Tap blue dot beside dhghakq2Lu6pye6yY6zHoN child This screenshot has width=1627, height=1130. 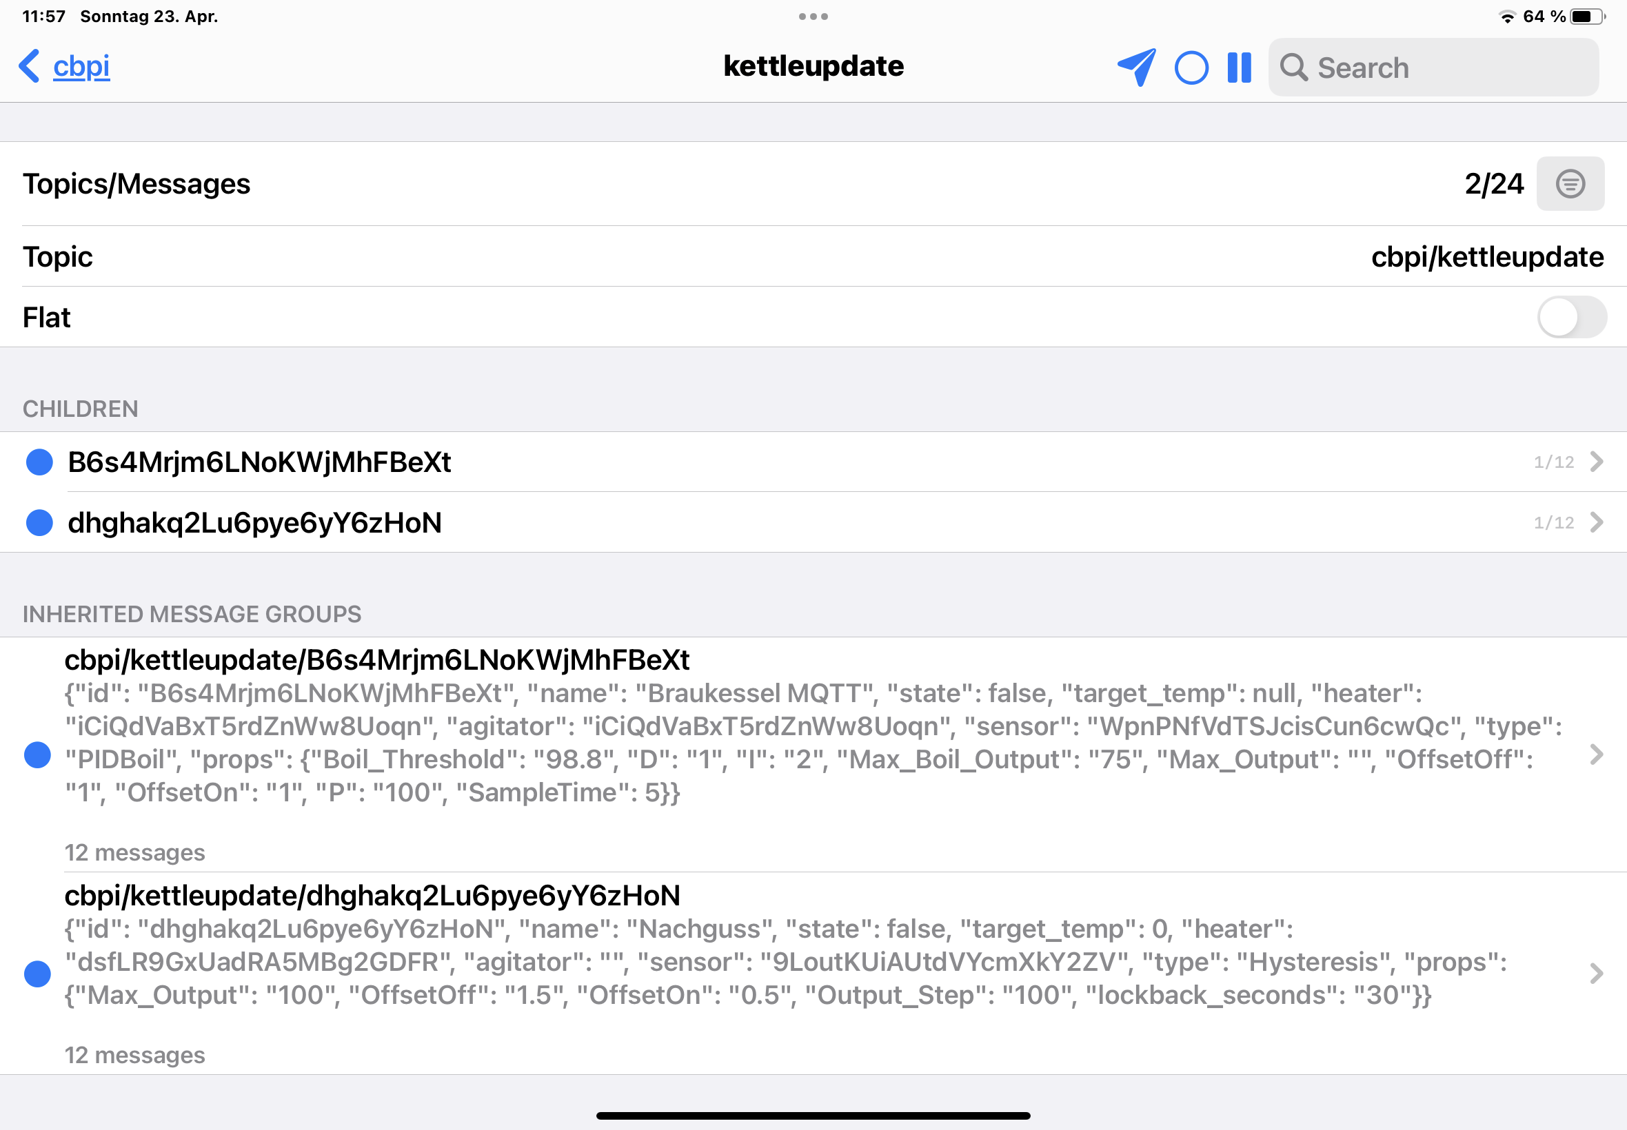[40, 522]
